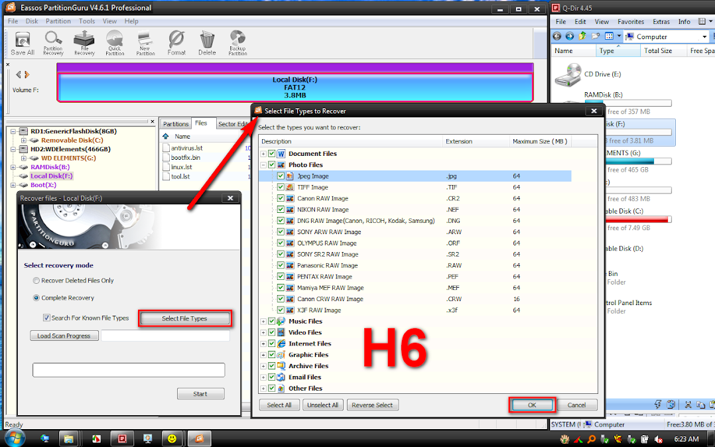
Task: Uncheck the Video Files checkbox
Action: coord(272,332)
